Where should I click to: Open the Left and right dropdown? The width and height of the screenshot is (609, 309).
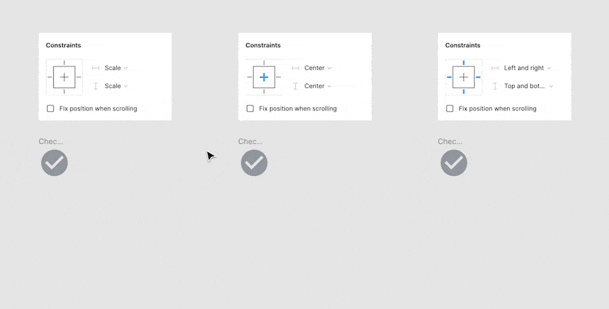pos(528,68)
